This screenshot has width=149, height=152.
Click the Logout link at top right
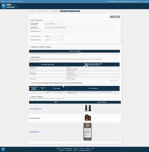146,2
